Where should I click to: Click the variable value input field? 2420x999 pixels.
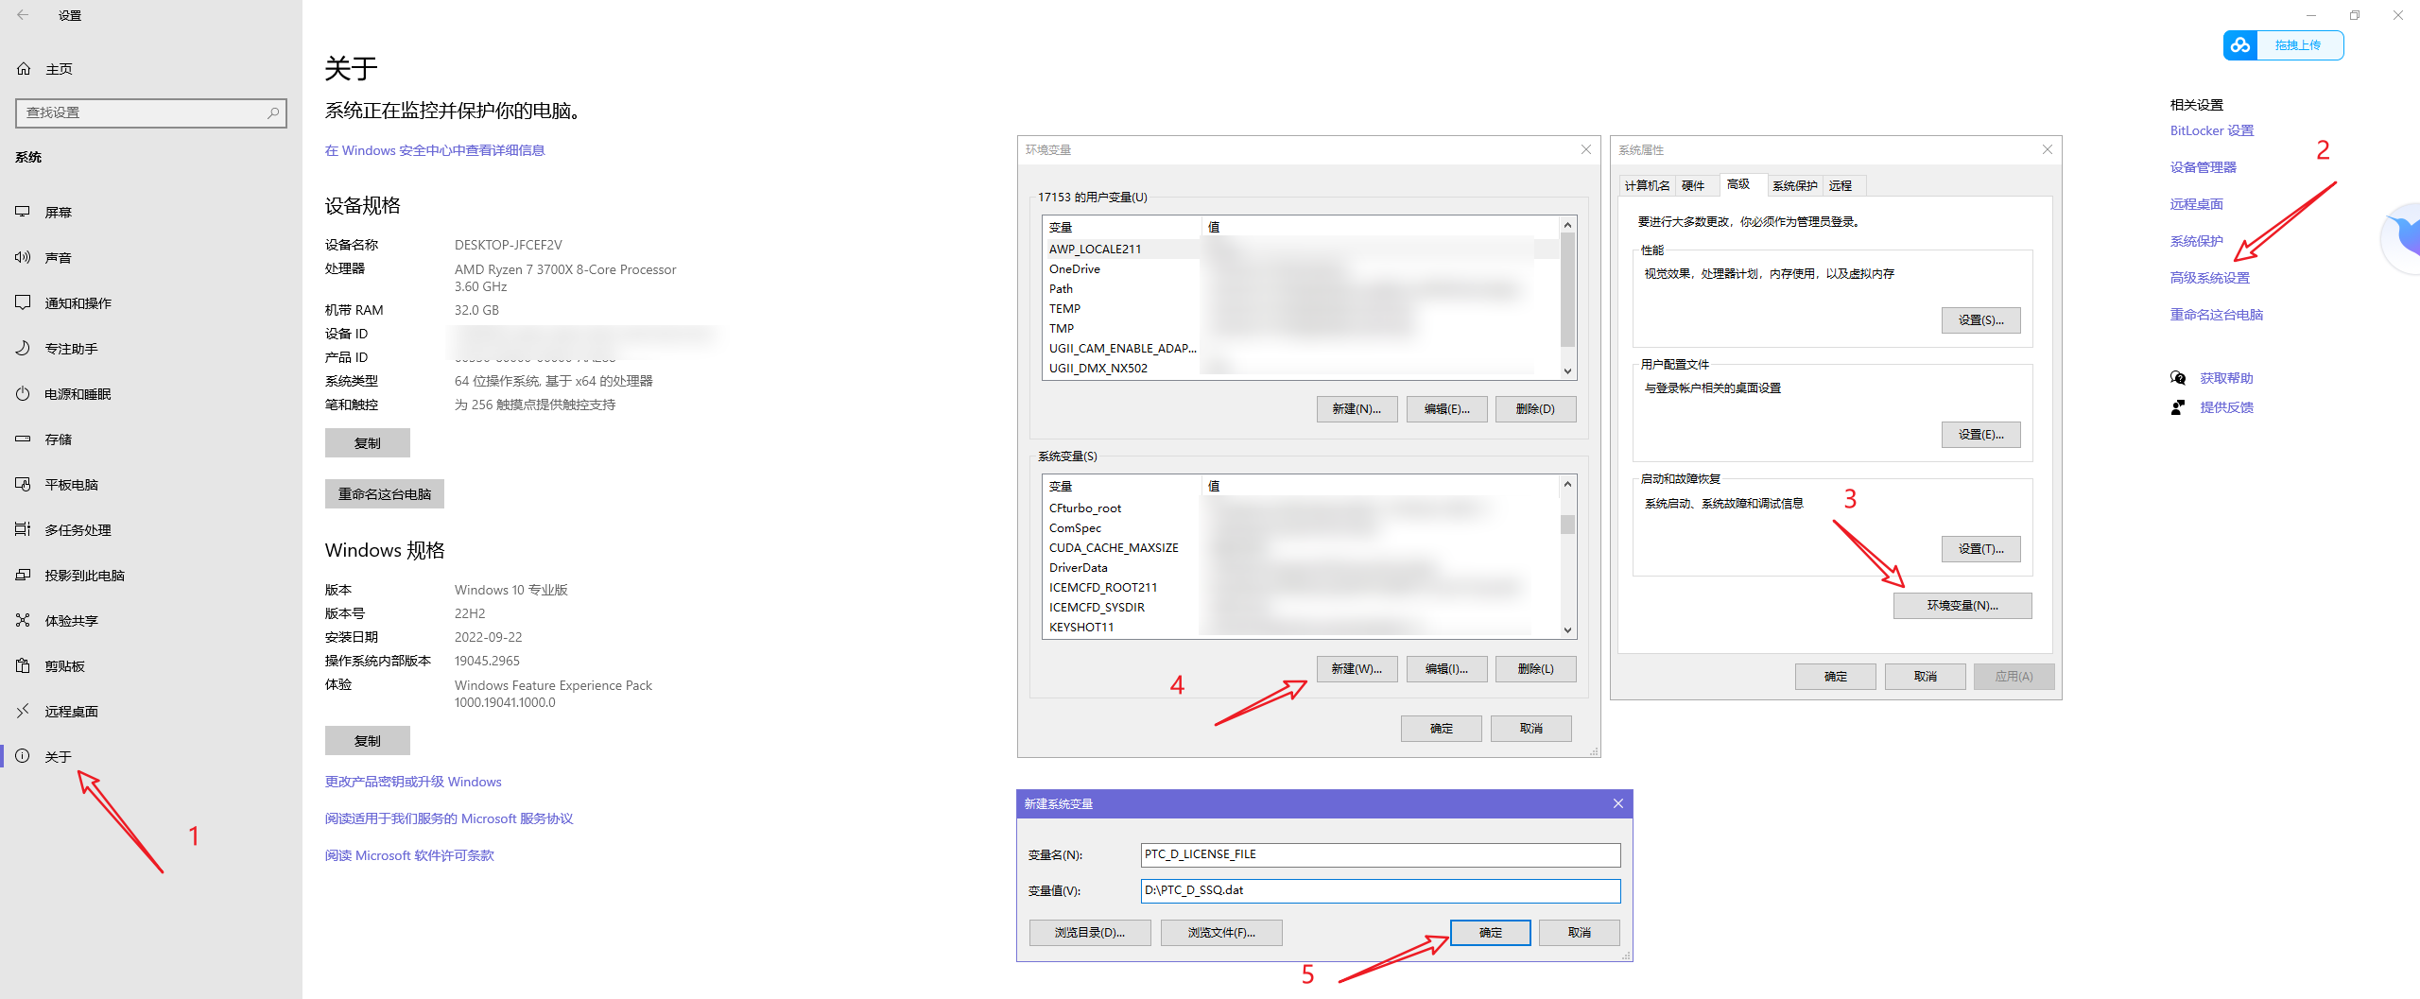[1379, 890]
